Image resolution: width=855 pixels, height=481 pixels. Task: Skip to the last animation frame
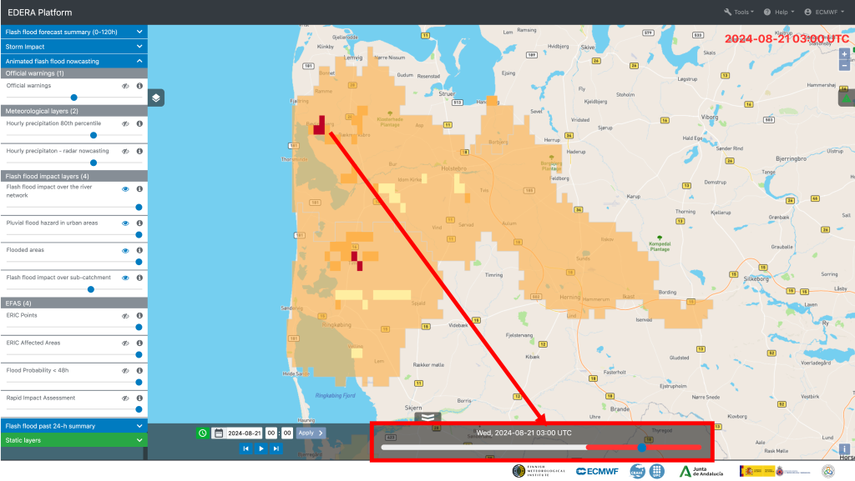coord(276,448)
